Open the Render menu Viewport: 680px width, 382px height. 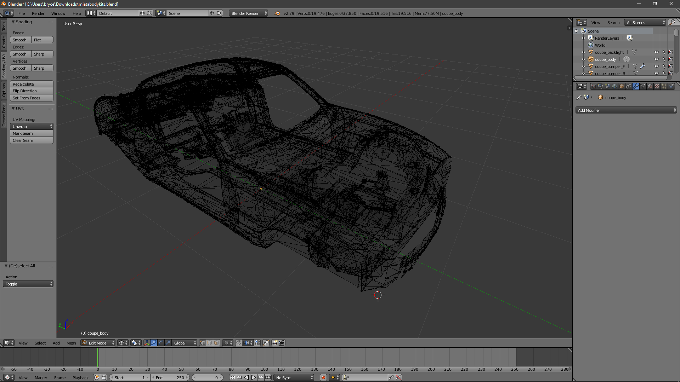point(38,13)
